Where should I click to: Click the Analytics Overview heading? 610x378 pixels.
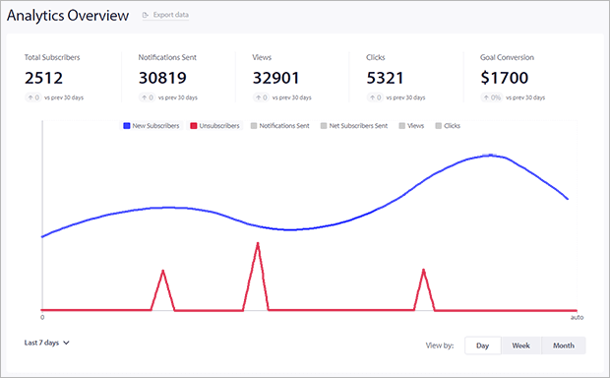68,16
